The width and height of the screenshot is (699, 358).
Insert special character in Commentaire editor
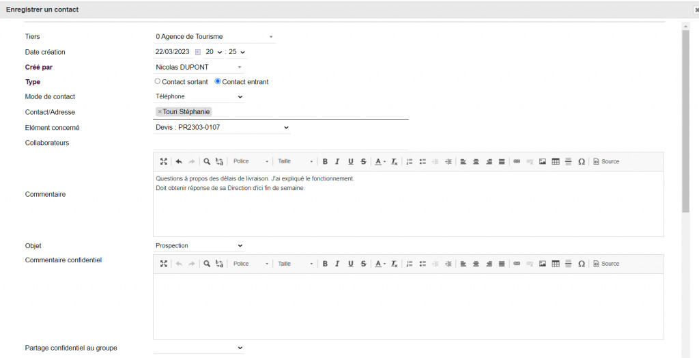582,162
